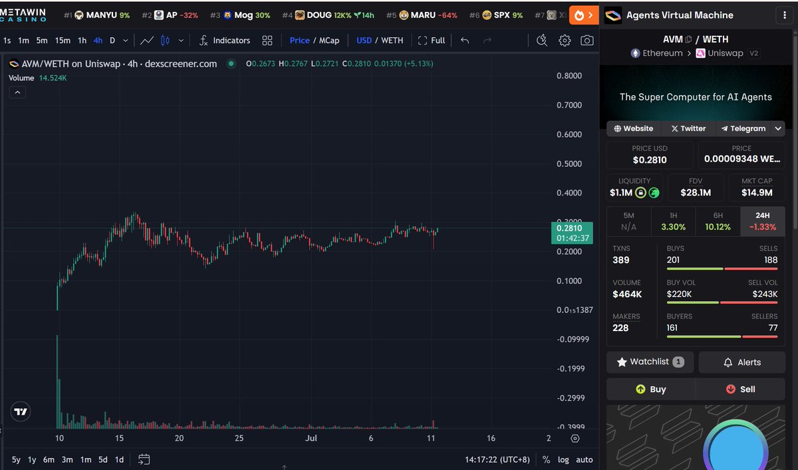Viewport: 798px width, 470px height.
Task: Toggle Full screen chart mode
Action: click(x=432, y=41)
